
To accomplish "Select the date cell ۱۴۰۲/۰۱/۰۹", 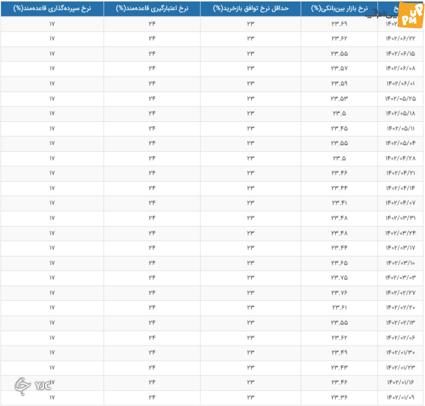I will (401, 398).
